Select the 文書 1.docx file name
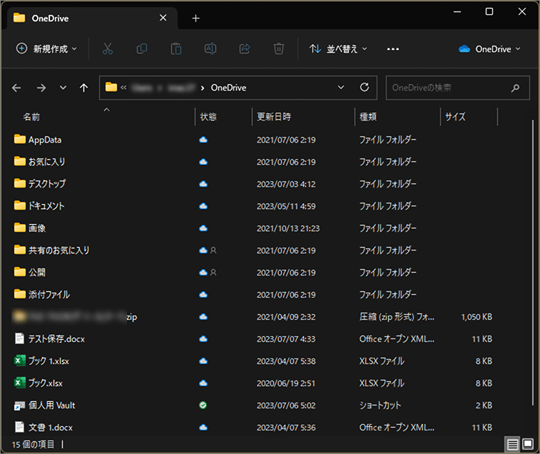 coord(50,428)
